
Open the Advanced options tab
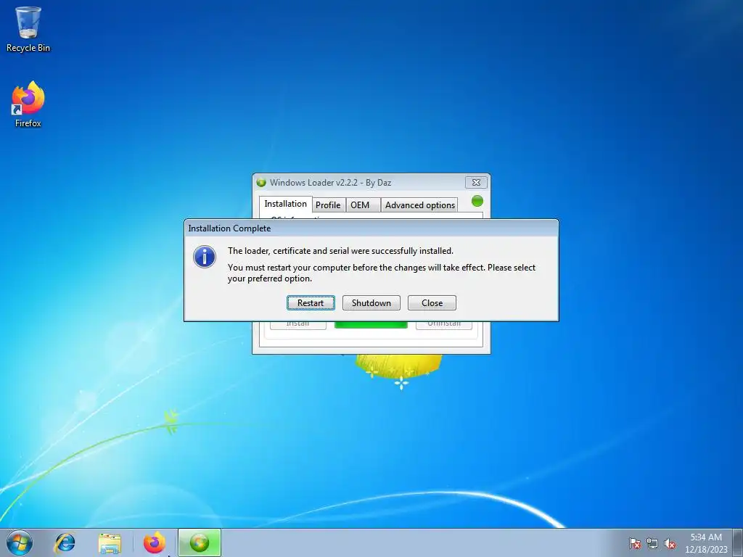420,205
